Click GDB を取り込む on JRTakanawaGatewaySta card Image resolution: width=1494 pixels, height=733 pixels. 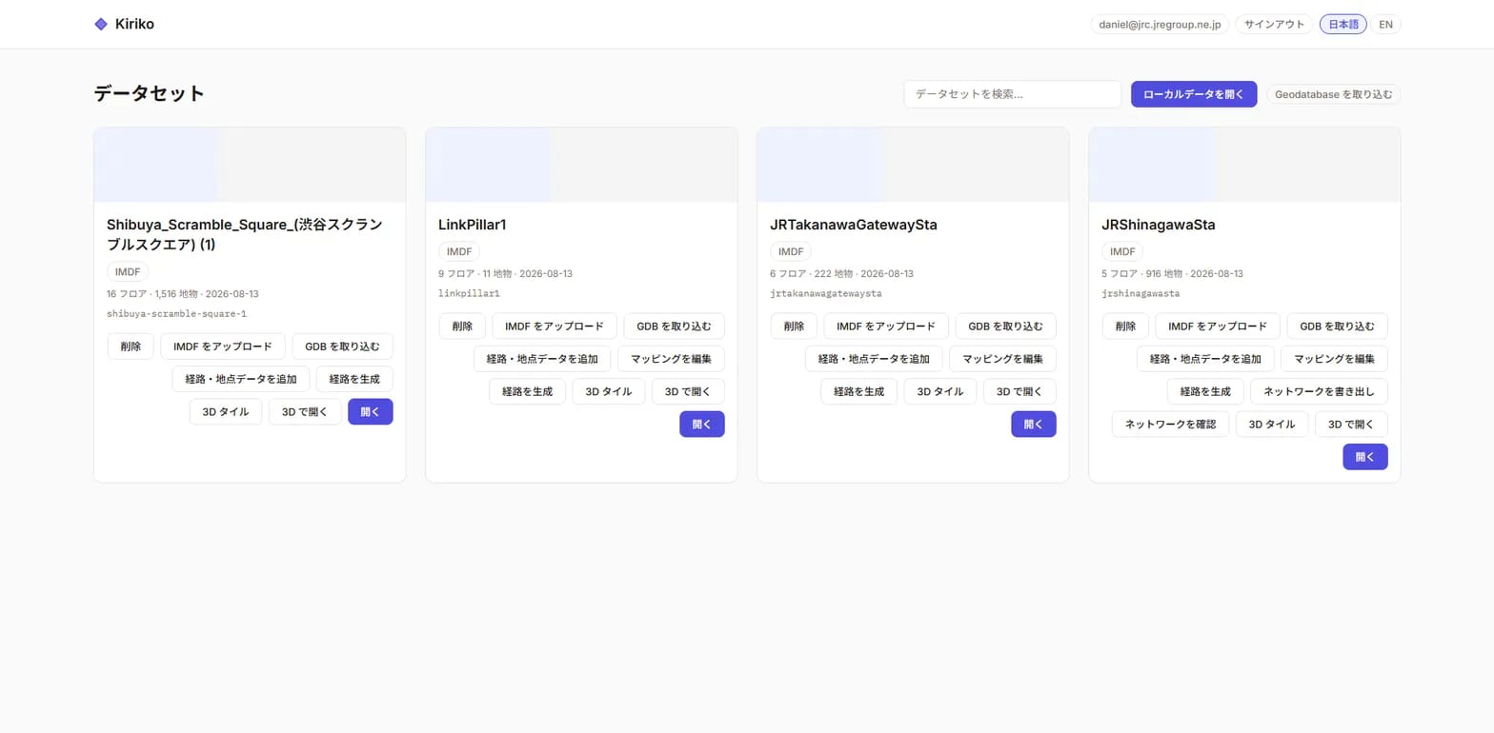1005,327
